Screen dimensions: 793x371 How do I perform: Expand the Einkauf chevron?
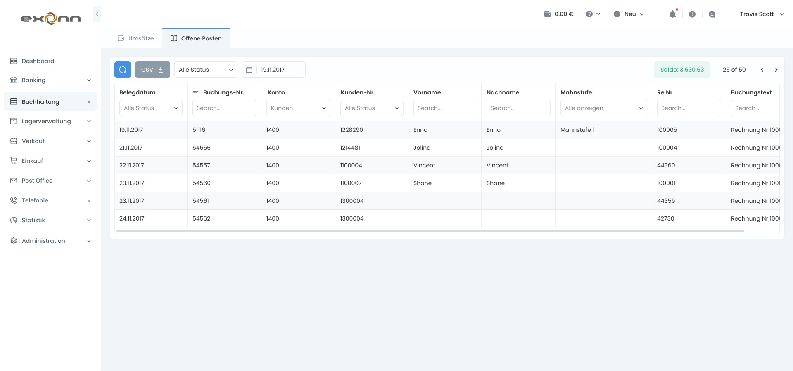(89, 161)
